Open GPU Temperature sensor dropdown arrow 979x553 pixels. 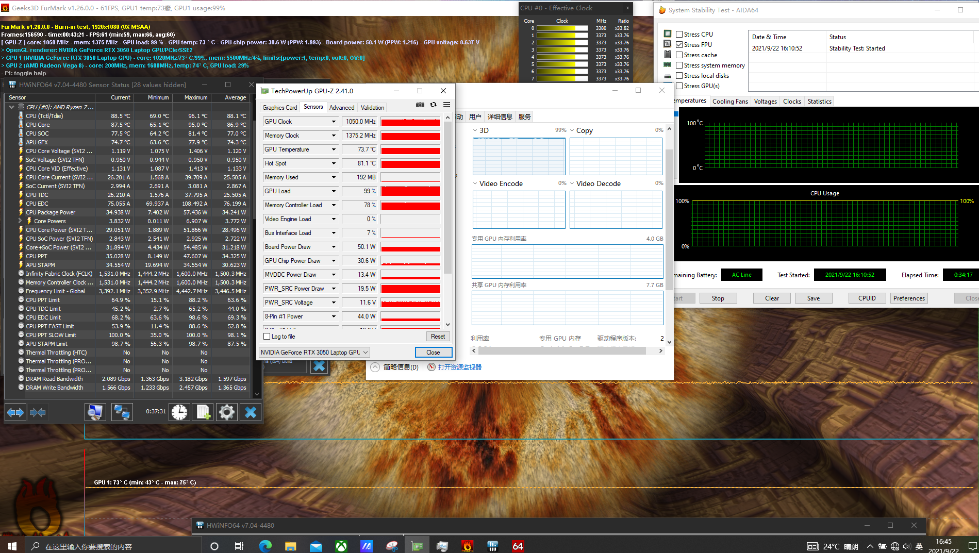[x=334, y=149]
